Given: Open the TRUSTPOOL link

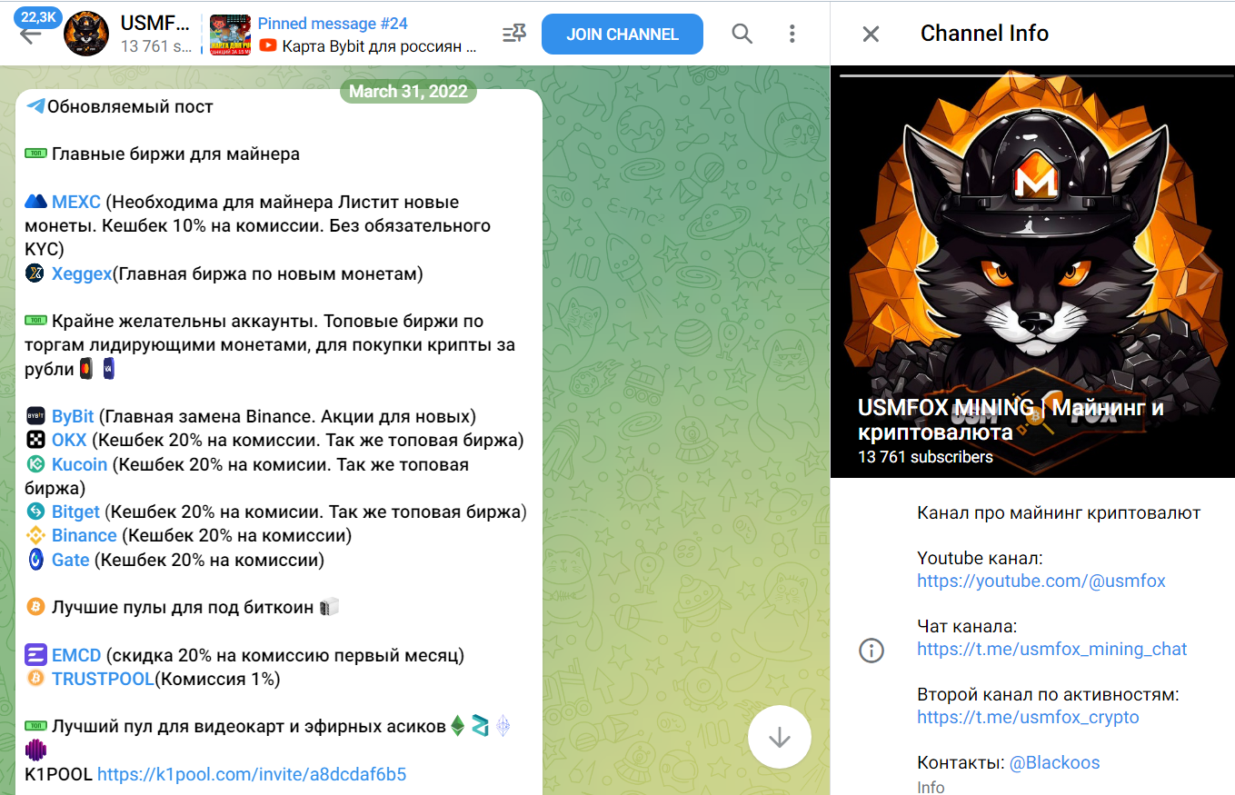Looking at the screenshot, I should pos(103,679).
